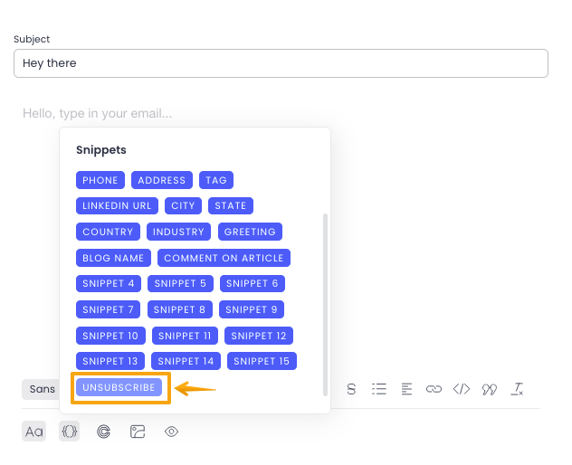Apply blockquote formatting
This screenshot has height=465, width=572.
[490, 389]
